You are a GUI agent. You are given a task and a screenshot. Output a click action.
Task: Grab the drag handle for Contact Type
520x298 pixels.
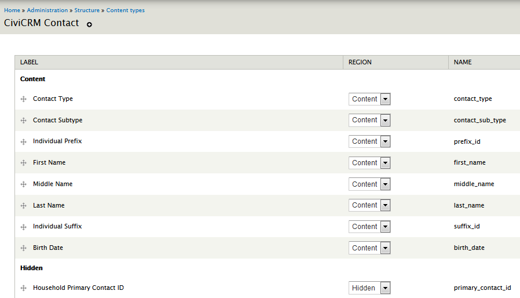tap(24, 99)
